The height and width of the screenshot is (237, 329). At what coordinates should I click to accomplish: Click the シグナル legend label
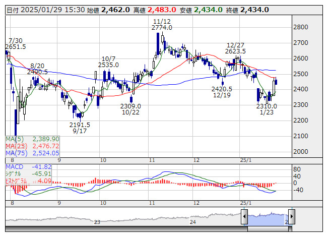click(15, 173)
